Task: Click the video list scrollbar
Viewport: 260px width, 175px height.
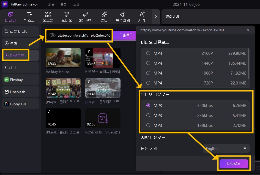Action: tap(248, 64)
